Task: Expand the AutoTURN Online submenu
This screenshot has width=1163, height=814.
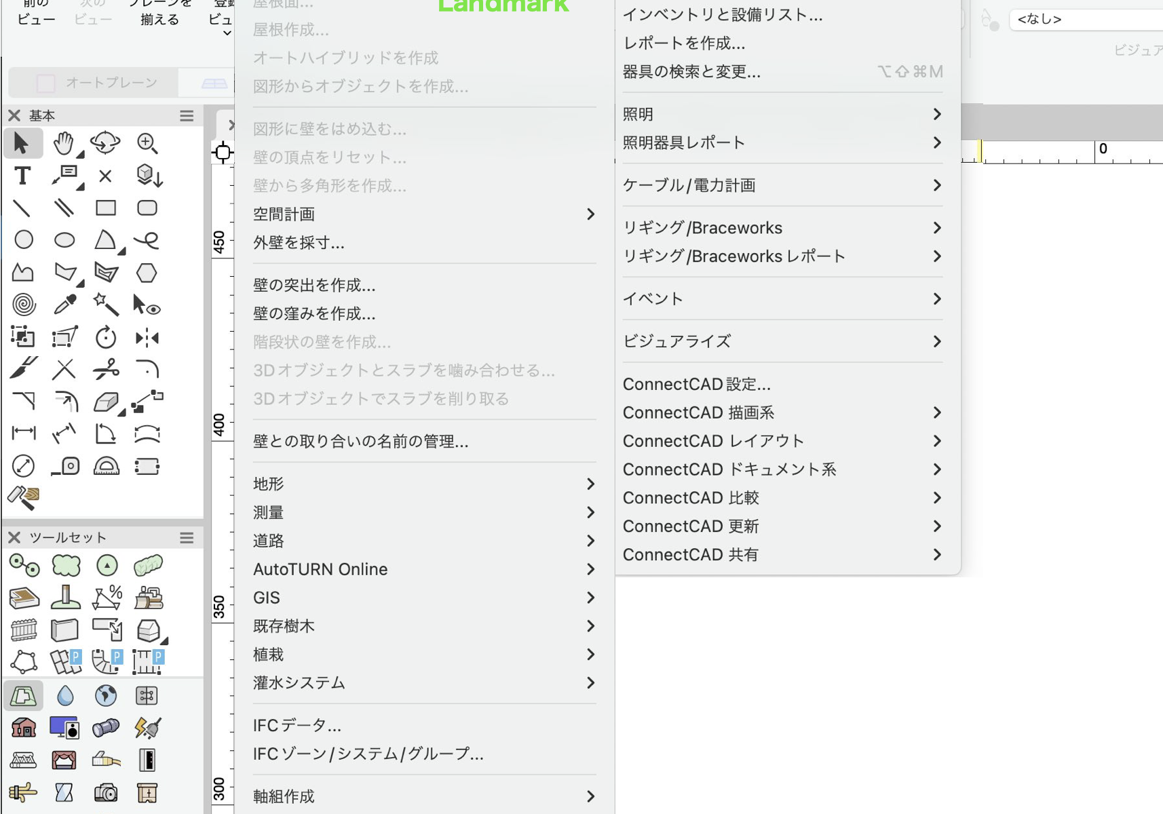Action: 424,570
